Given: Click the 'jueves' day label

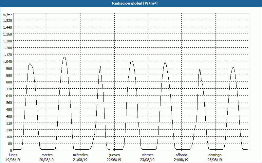Looking at the screenshot, I should click(x=114, y=155).
